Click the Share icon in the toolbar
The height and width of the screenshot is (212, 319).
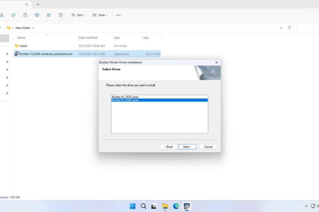(49, 15)
